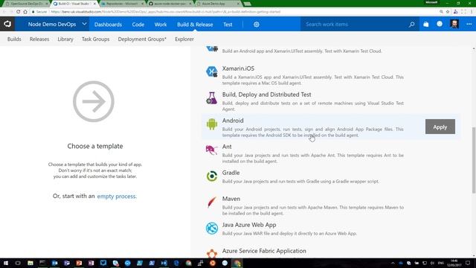Go to the Releases sub-tab
The image size is (476, 268).
tap(39, 39)
